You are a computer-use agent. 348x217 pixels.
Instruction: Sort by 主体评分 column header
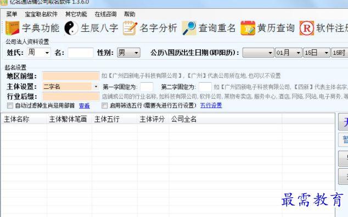pos(153,119)
